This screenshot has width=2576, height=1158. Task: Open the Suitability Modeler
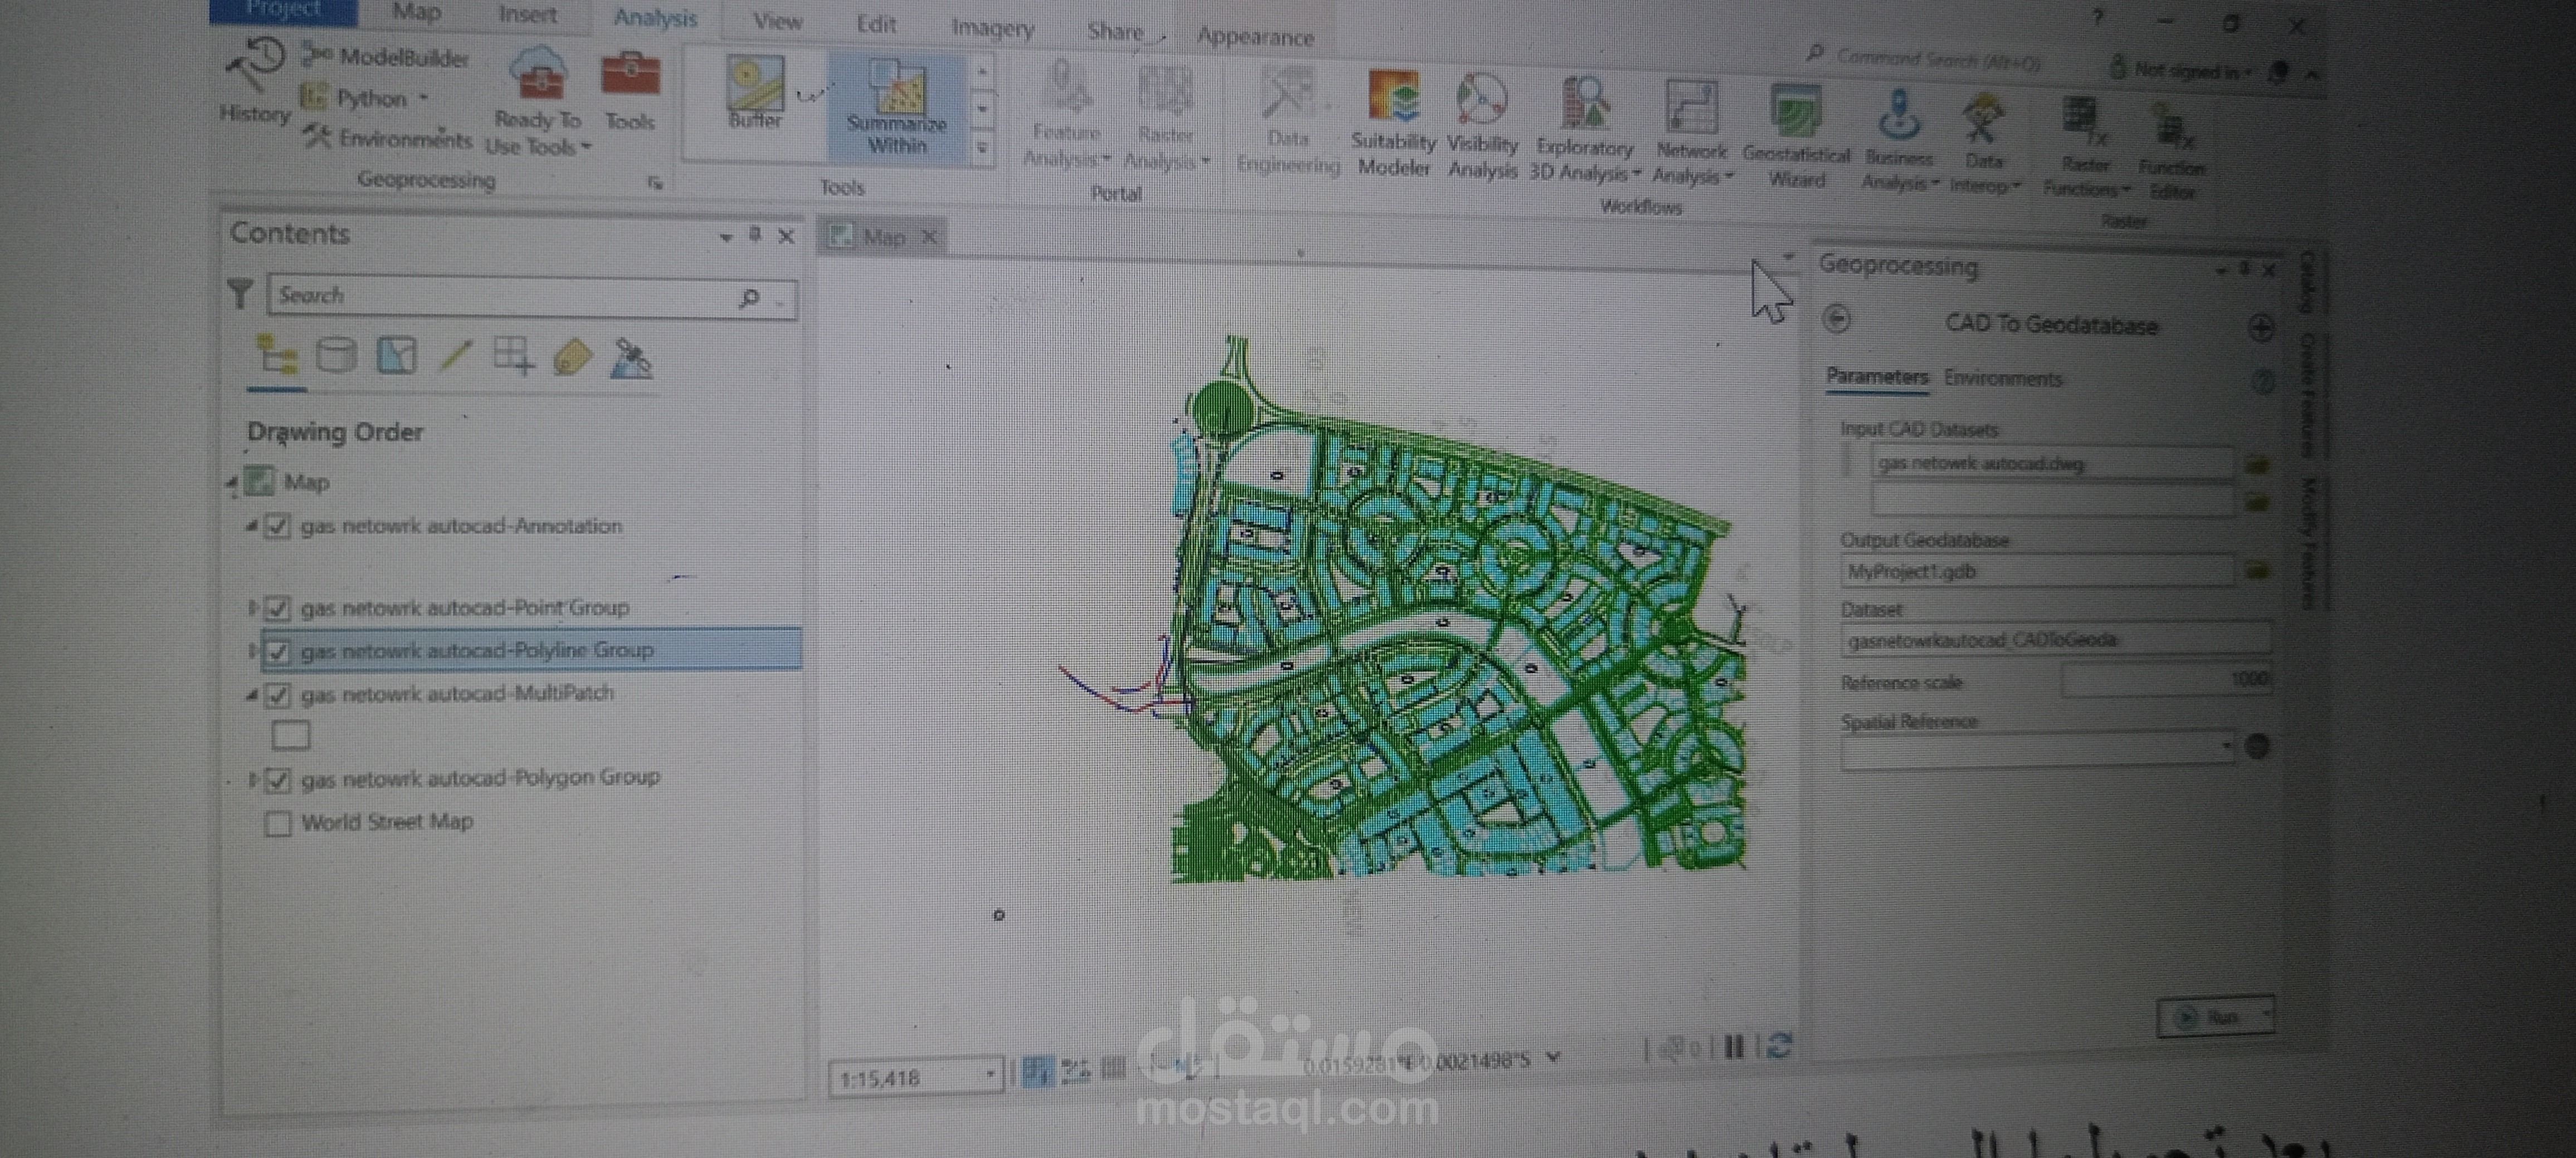coord(1394,124)
